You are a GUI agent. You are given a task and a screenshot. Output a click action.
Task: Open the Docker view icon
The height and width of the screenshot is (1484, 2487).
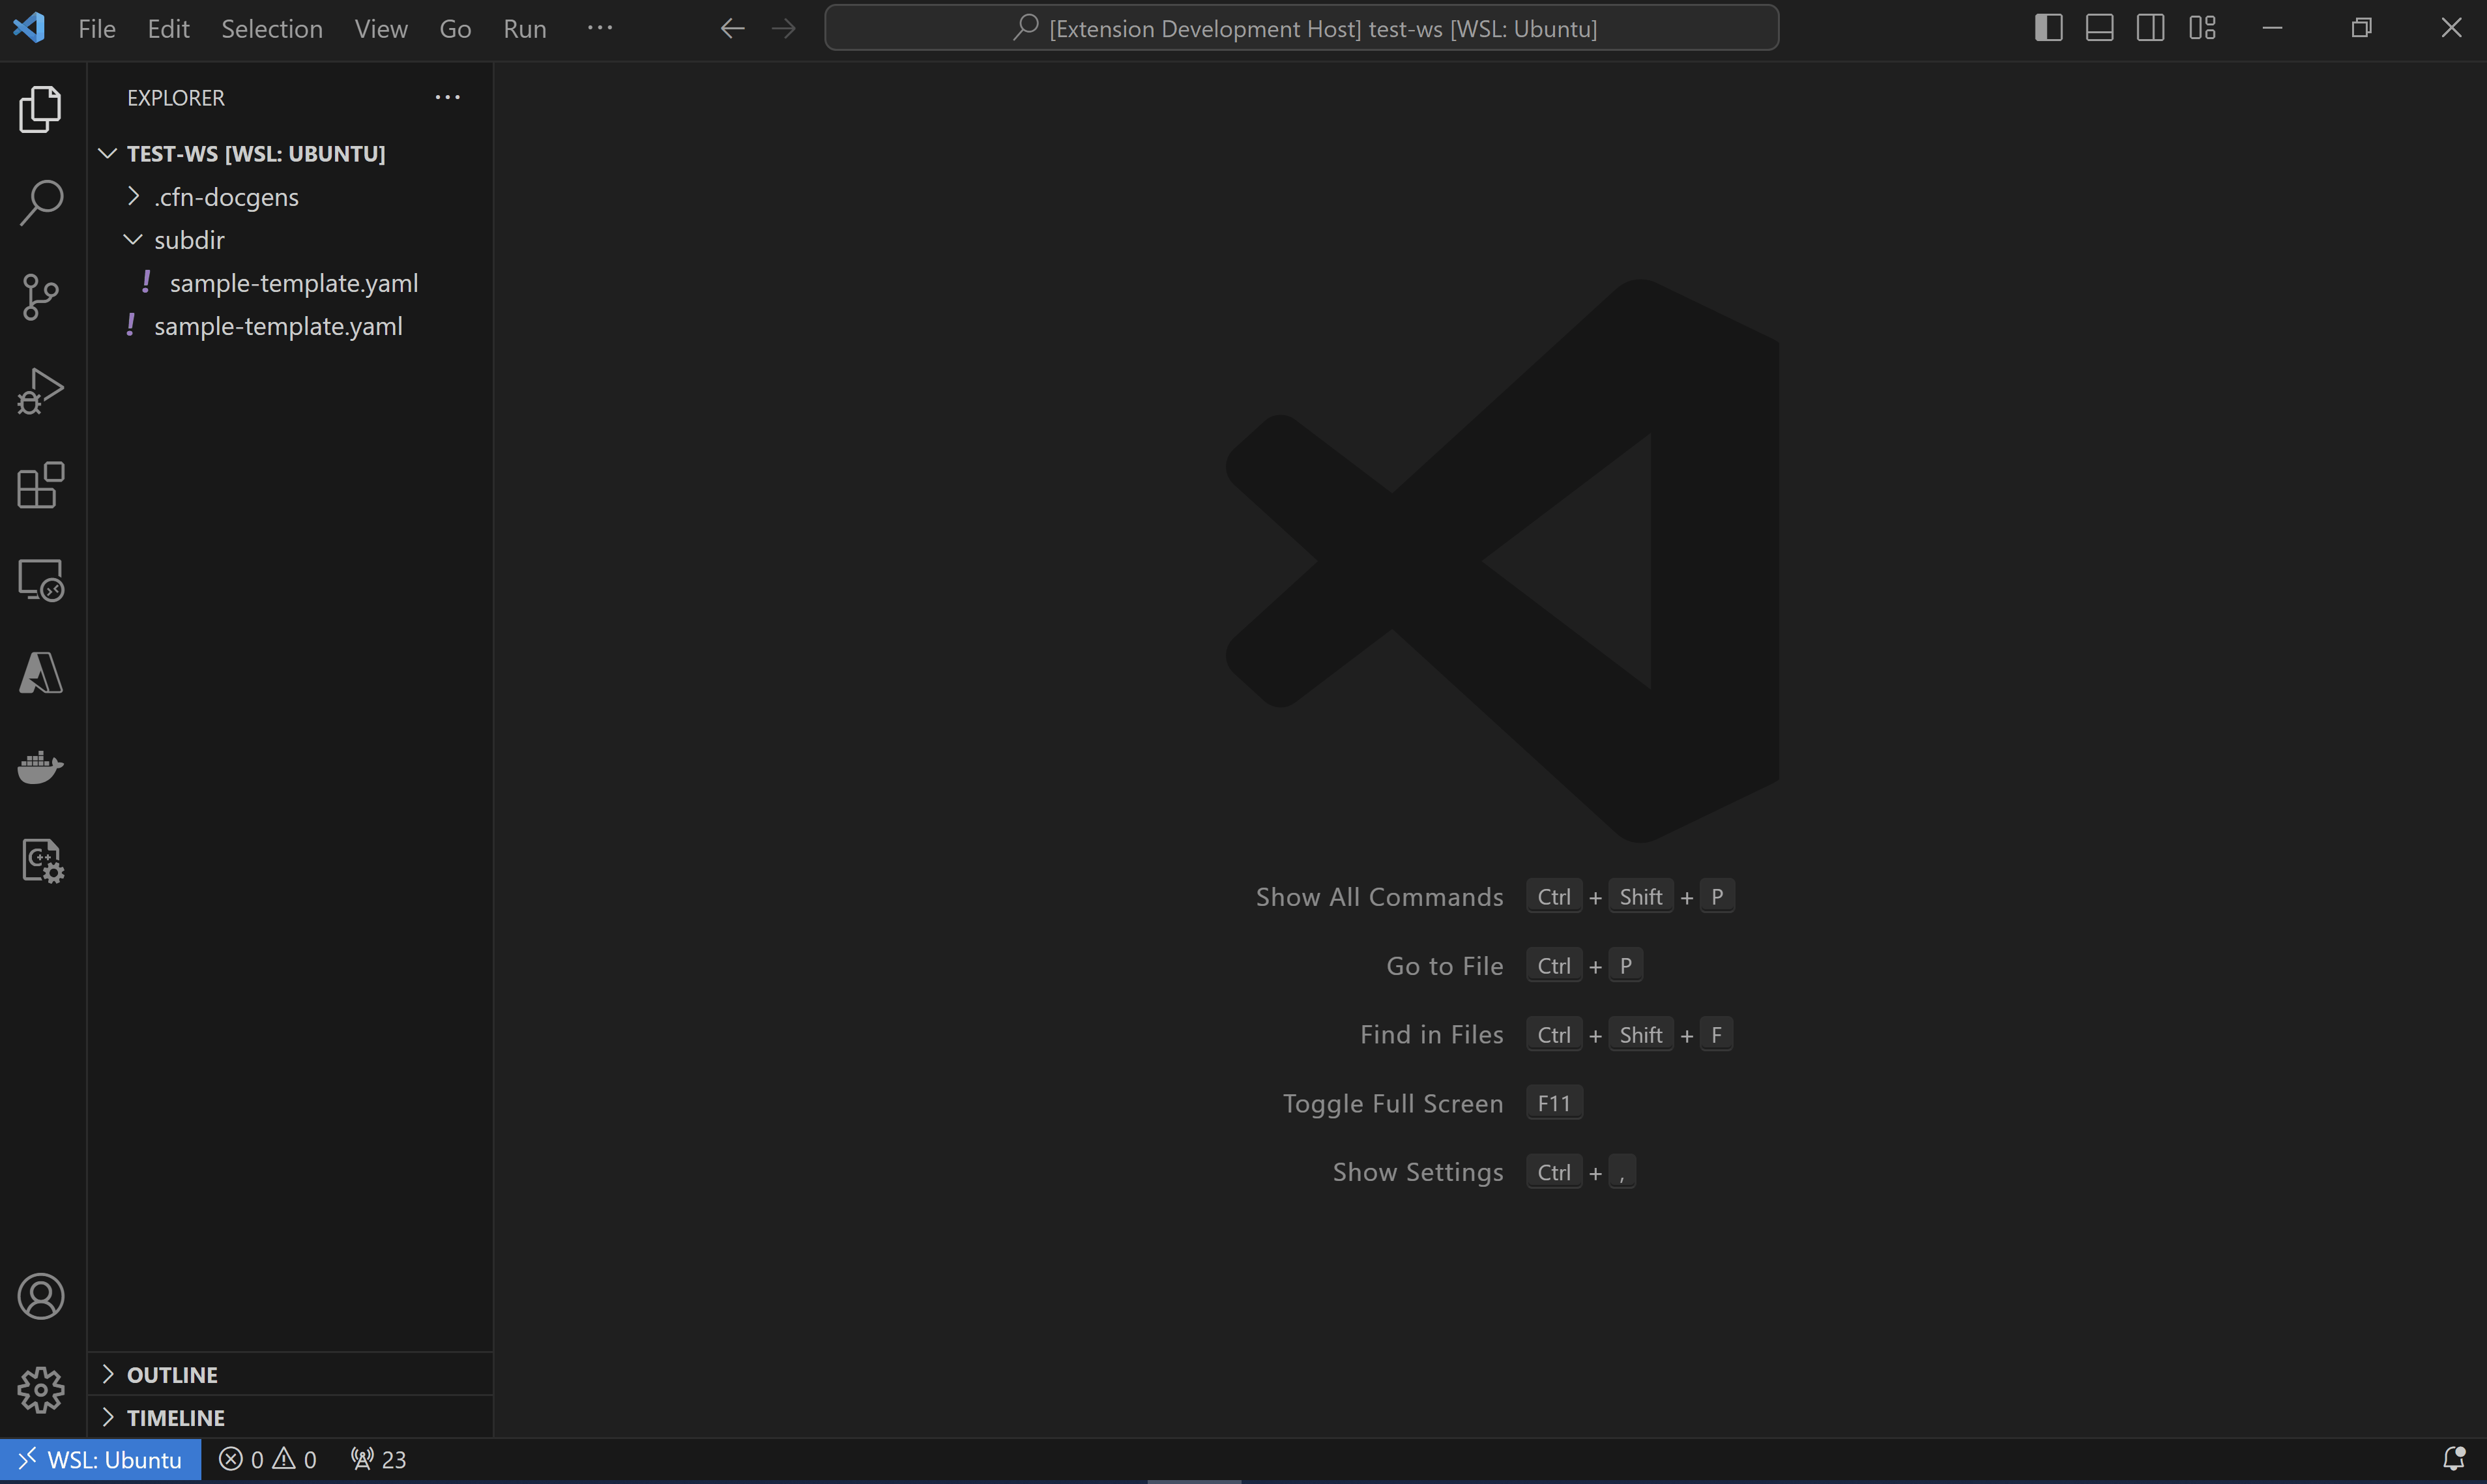pyautogui.click(x=41, y=767)
